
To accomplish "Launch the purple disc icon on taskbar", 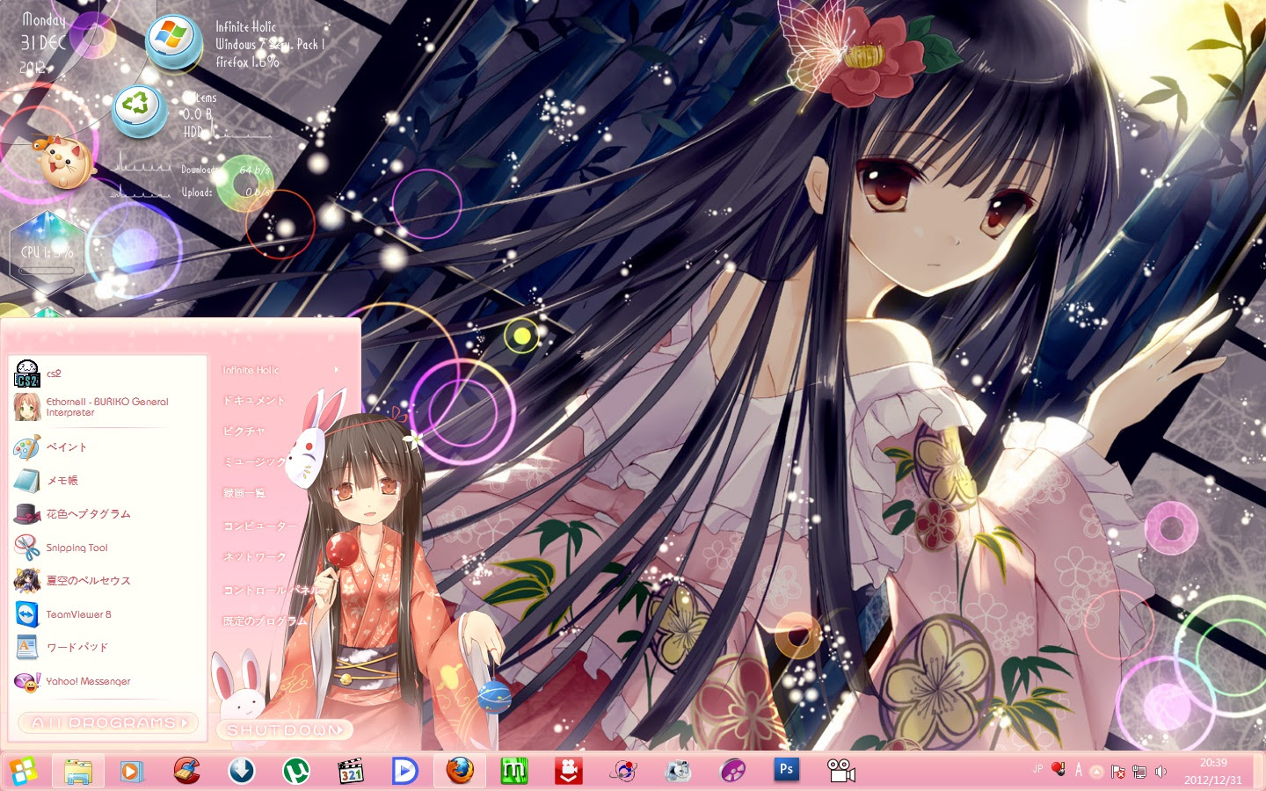I will [732, 772].
